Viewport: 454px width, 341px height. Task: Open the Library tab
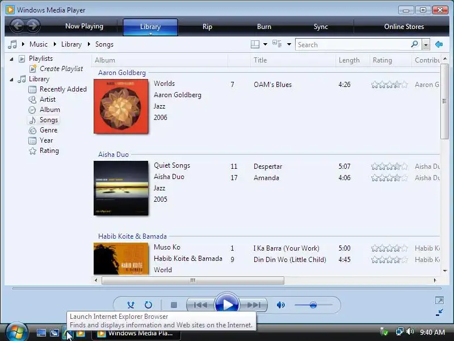[x=150, y=26]
